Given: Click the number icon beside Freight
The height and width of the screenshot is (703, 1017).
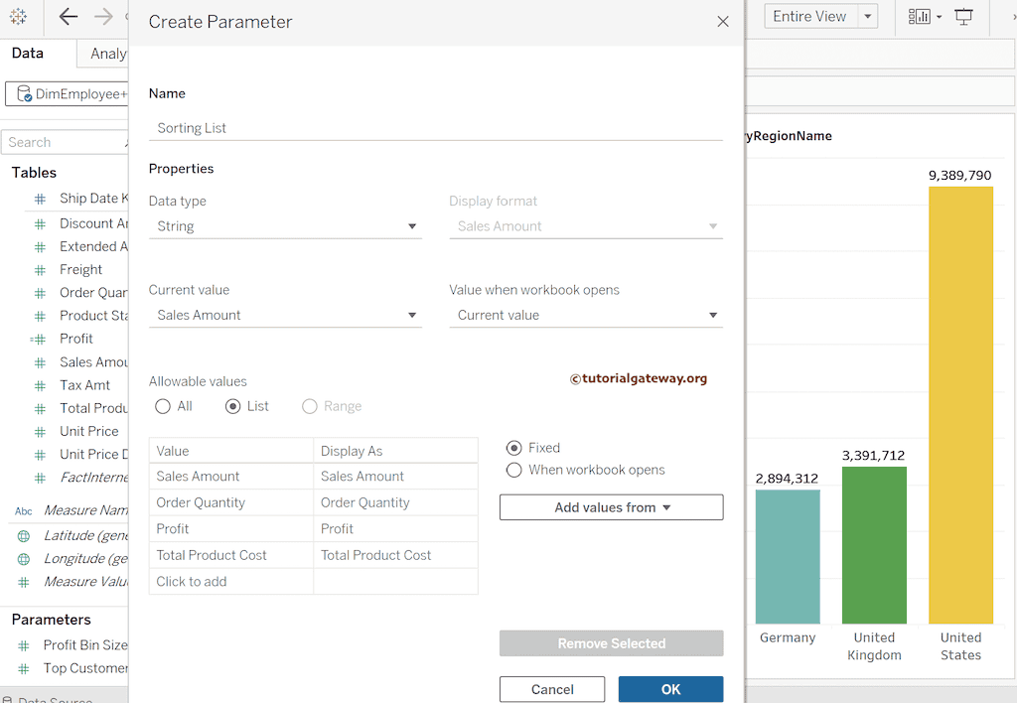Looking at the screenshot, I should click(40, 270).
